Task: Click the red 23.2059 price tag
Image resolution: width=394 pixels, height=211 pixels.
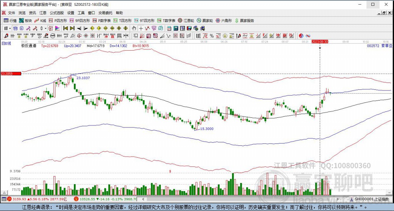Action: click(x=11, y=74)
